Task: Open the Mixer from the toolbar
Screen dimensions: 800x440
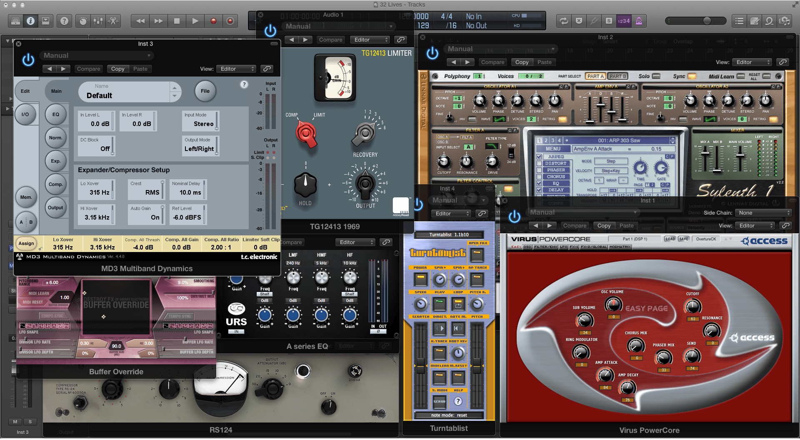Action: (x=98, y=21)
